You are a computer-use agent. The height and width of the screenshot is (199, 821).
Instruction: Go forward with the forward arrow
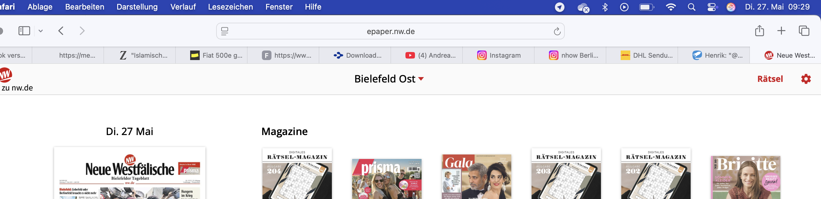pos(82,31)
